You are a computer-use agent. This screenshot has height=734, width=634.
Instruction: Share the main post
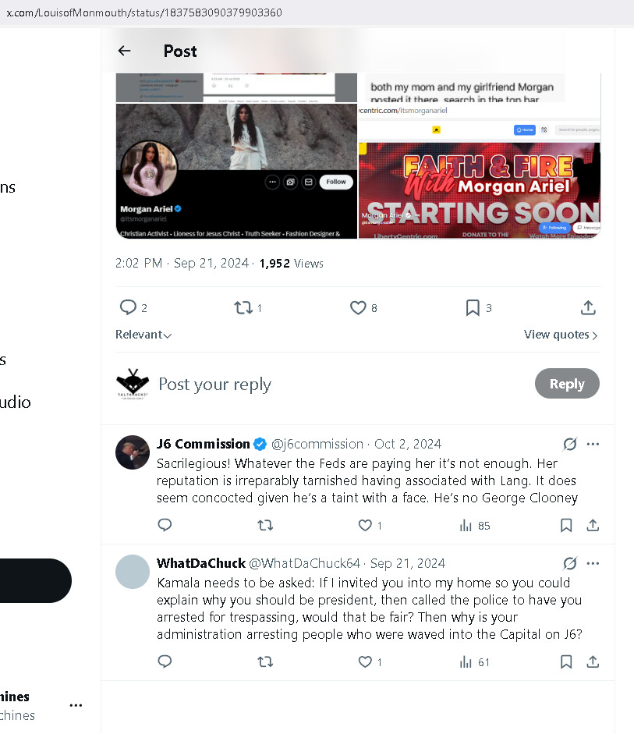click(x=588, y=308)
